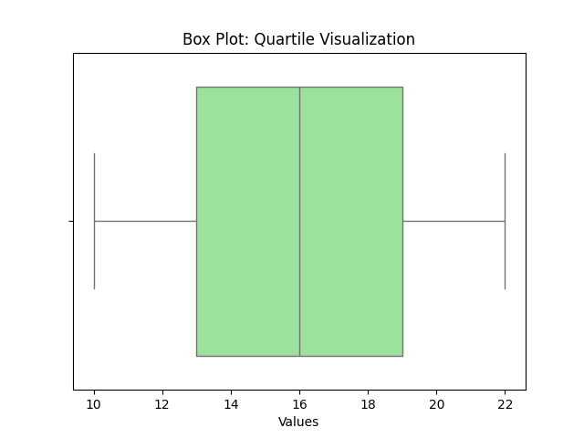Click the y-axis tick mark
Viewport: 584px width, 438px height.
point(71,221)
